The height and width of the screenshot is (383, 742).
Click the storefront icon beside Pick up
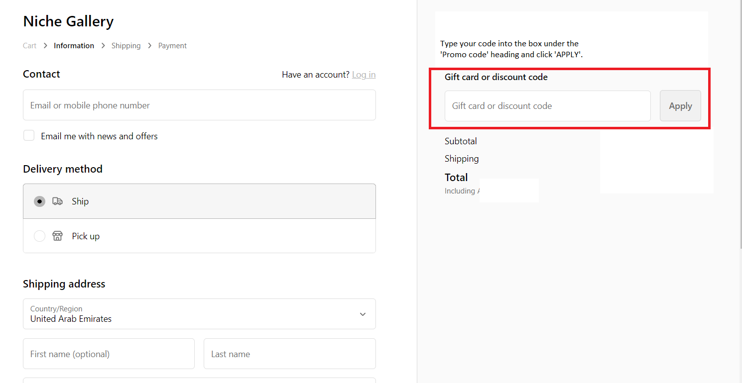[x=57, y=236]
